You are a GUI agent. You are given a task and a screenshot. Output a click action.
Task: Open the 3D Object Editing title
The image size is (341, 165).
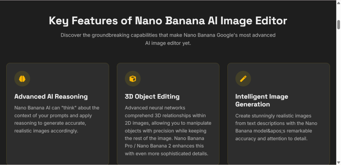coord(152,96)
